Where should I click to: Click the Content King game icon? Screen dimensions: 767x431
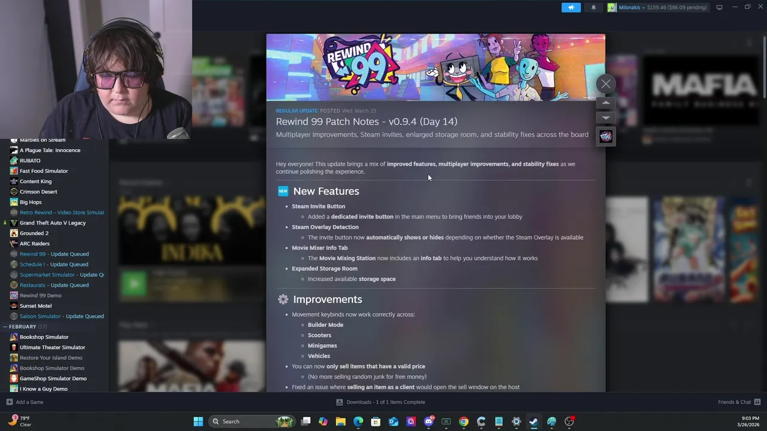14,181
